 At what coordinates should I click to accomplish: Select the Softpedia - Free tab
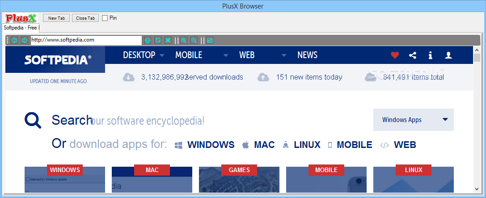tap(21, 28)
